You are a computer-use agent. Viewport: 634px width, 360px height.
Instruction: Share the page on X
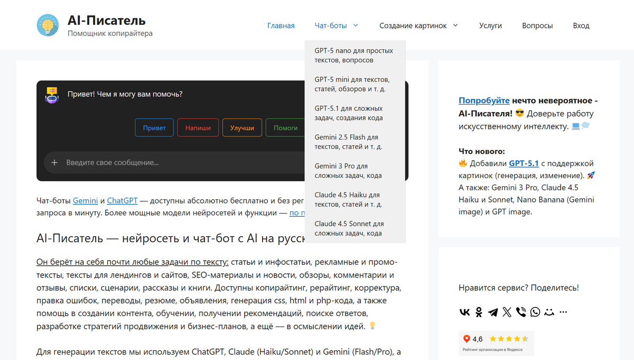[507, 312]
